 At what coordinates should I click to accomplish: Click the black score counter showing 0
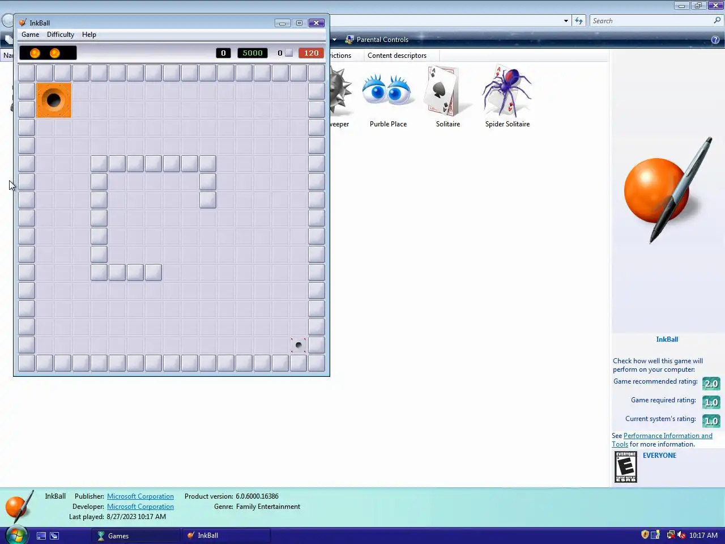(223, 53)
